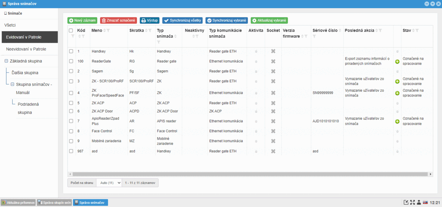Sort by Verzia firmware using its sort arrows

click(302, 36)
